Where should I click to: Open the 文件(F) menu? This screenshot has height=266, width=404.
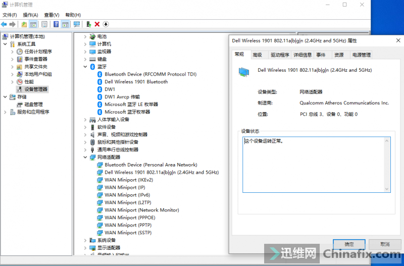tap(10, 15)
